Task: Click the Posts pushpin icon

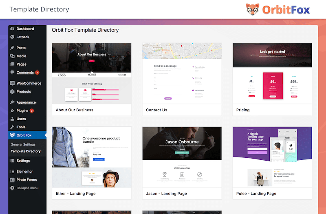Action: click(x=12, y=48)
